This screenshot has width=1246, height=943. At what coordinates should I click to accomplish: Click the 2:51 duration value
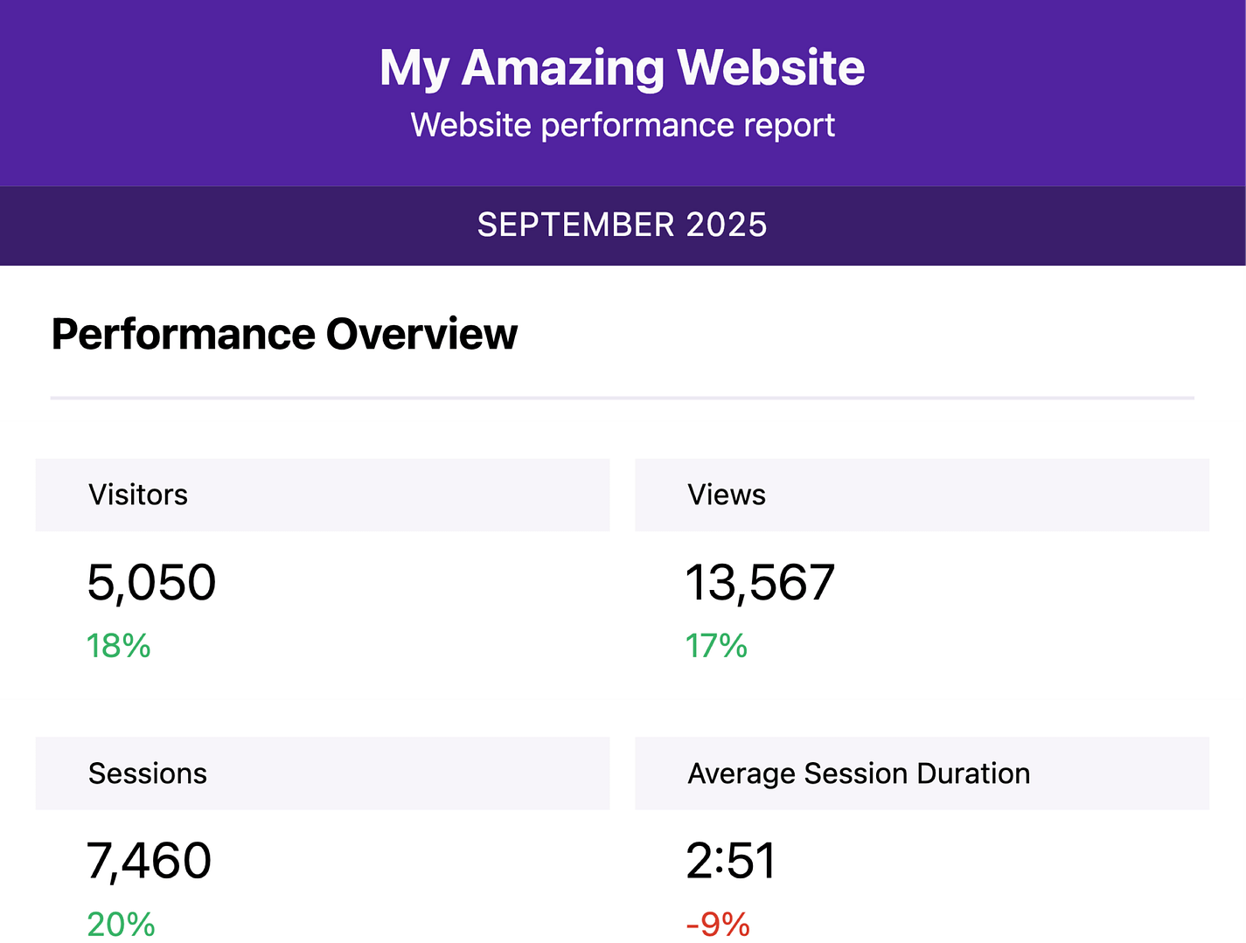point(731,861)
